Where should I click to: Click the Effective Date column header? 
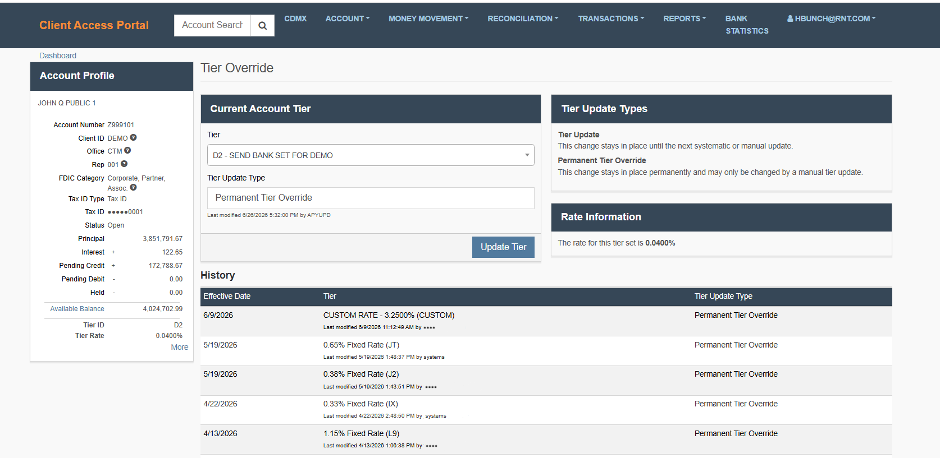click(227, 296)
